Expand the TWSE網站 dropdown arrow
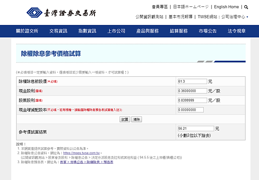This screenshot has width=259, height=180. (247, 17)
